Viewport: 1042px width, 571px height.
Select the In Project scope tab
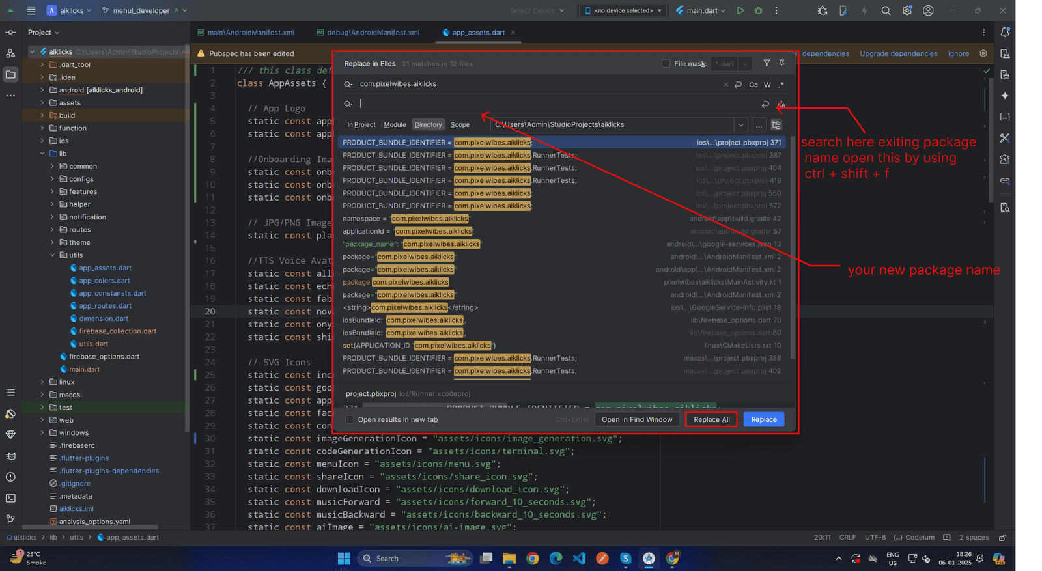[361, 125]
